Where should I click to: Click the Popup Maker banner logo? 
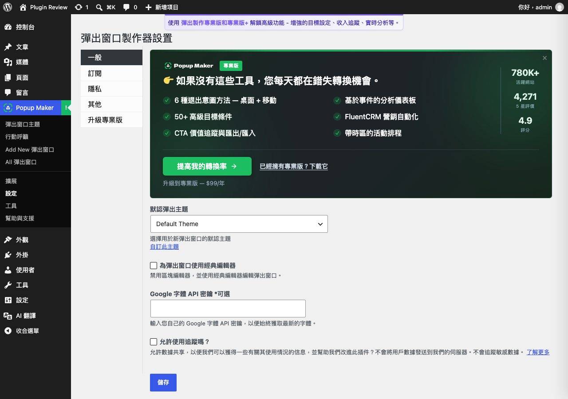tap(189, 66)
